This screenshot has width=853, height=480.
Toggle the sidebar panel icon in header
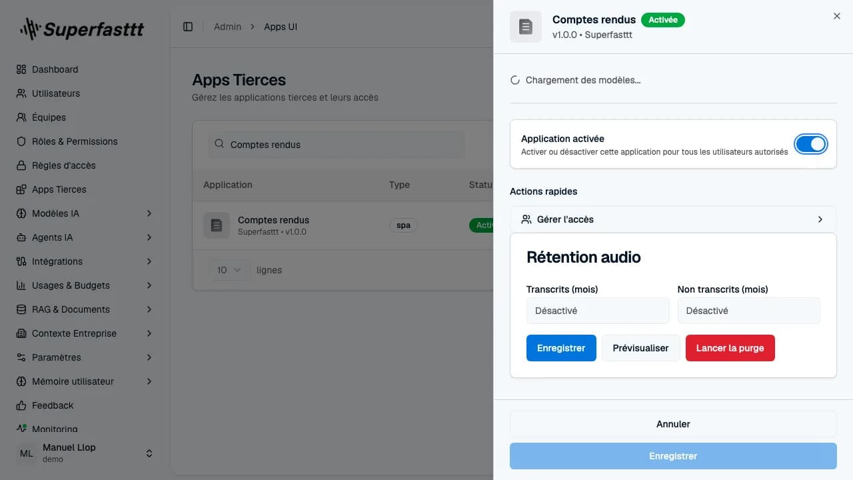point(188,27)
